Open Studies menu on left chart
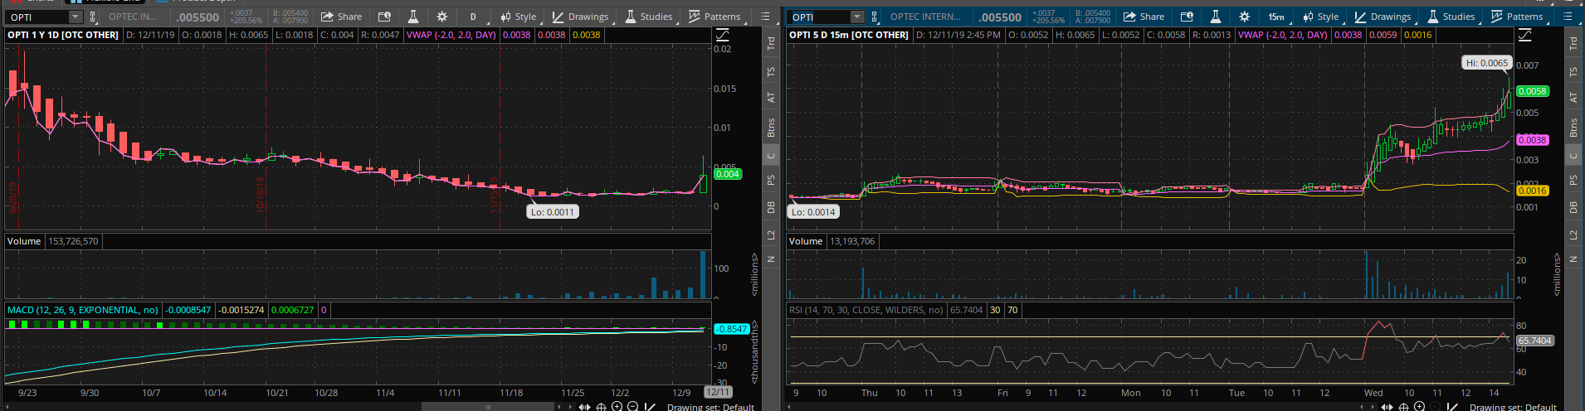Viewport: 1585px width, 411px height. click(648, 17)
